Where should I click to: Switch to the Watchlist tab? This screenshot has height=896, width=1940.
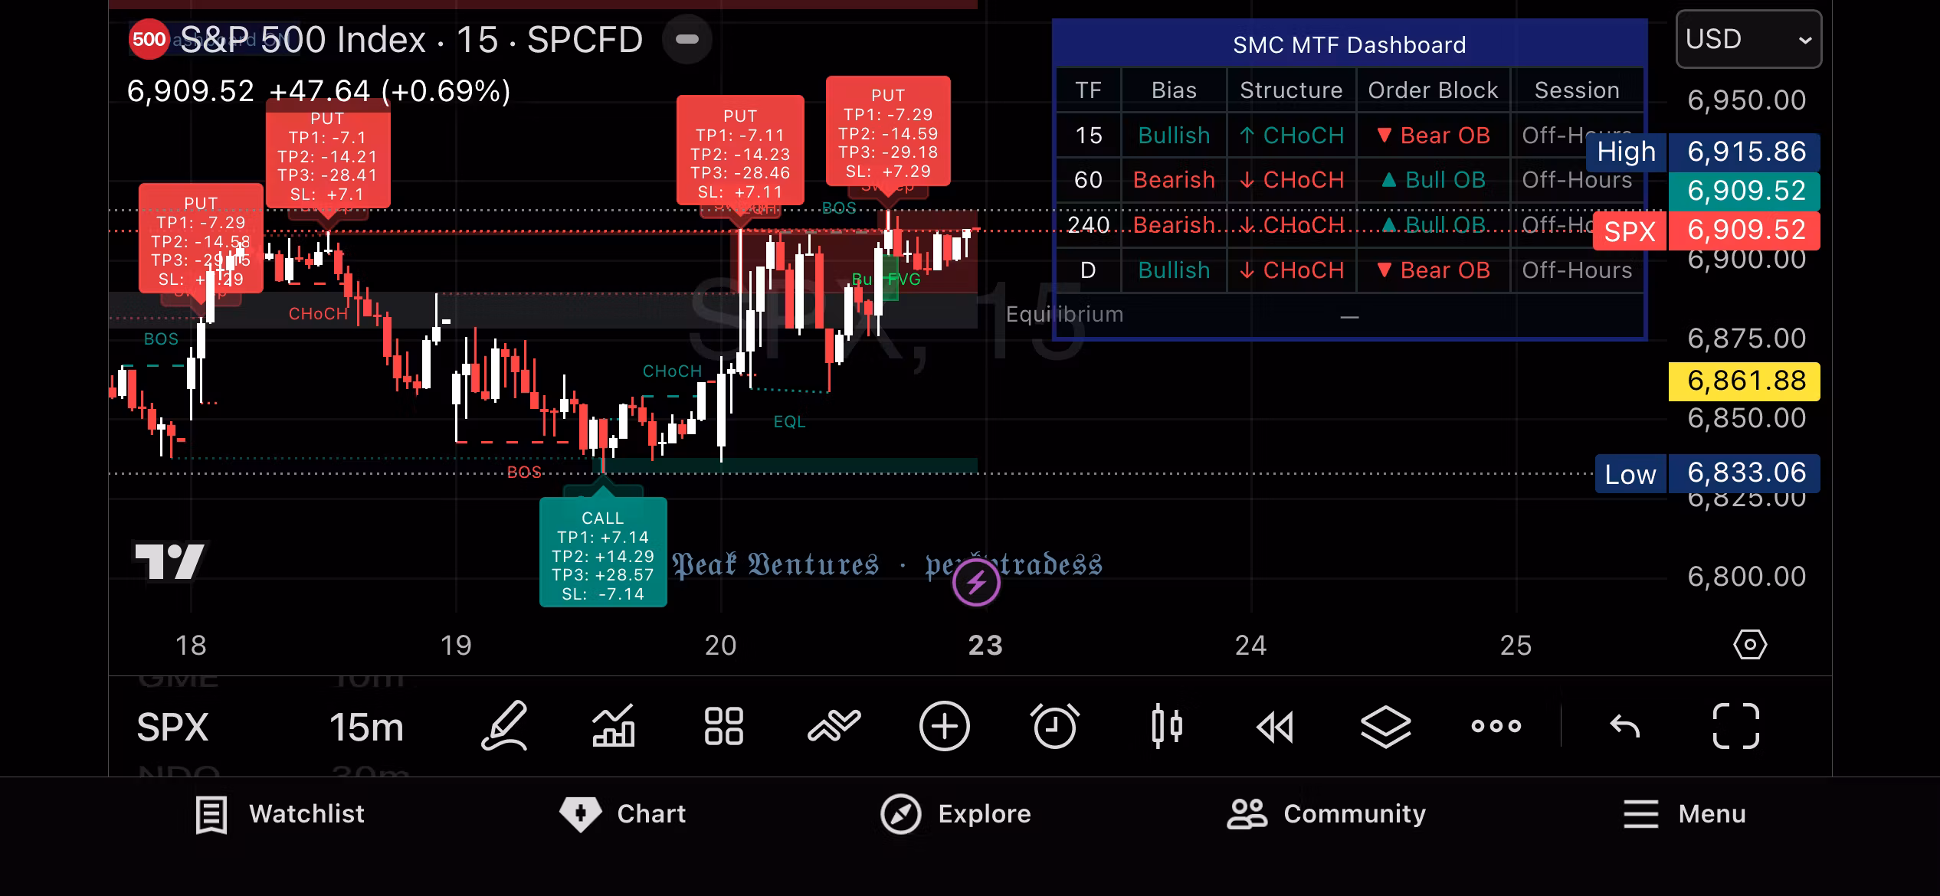280,813
